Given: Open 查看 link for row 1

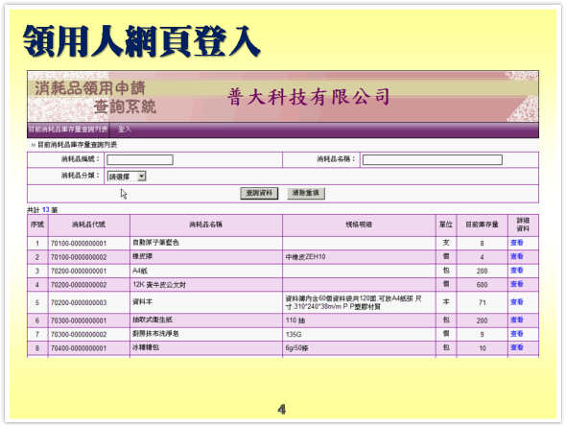Looking at the screenshot, I should pyautogui.click(x=516, y=243).
